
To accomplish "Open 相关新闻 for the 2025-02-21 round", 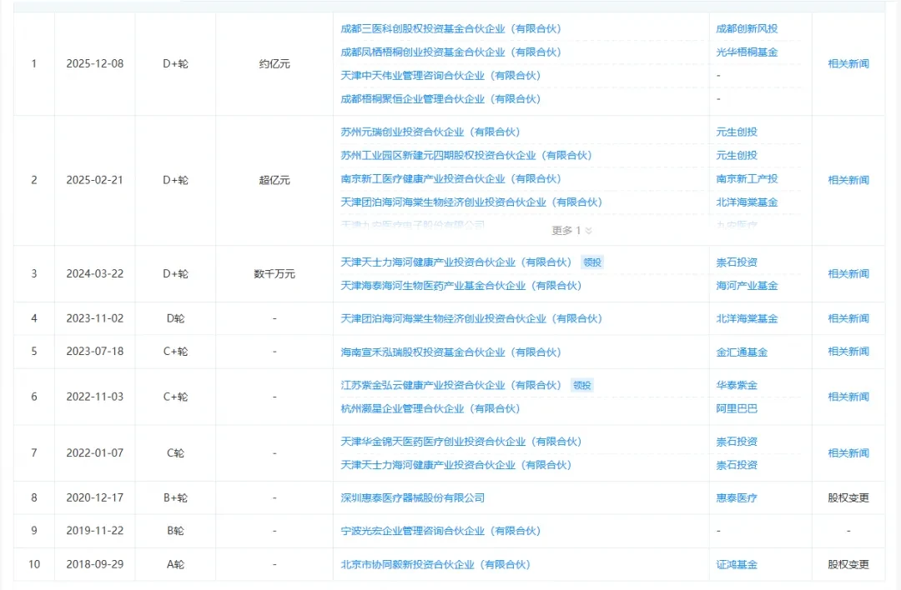I will pyautogui.click(x=848, y=180).
